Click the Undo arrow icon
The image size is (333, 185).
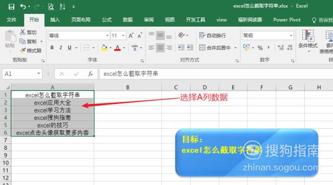coord(23,7)
